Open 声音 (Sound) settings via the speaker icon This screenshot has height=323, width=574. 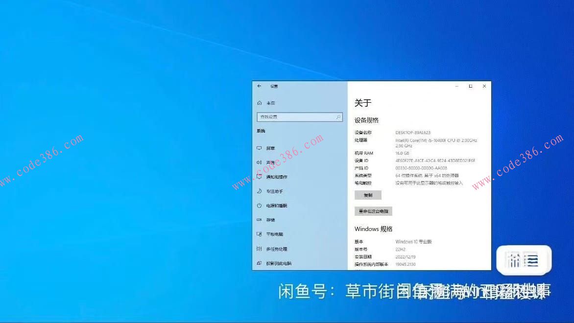coord(260,162)
